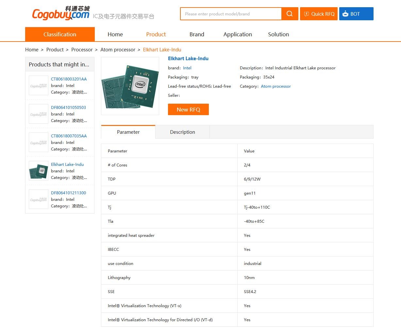Click the 'industrial' use condition value
Image resolution: width=401 pixels, height=332 pixels.
pyautogui.click(x=253, y=264)
